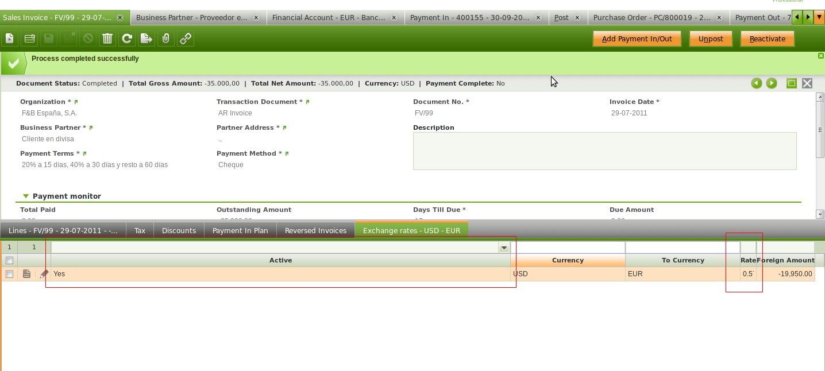This screenshot has width=825, height=371.
Task: Close the form view with the X icon
Action: [807, 83]
